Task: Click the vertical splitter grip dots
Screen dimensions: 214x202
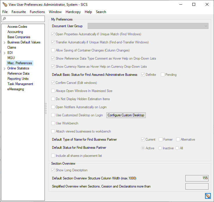Action: point(46,109)
